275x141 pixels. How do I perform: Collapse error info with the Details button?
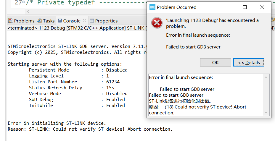pyautogui.click(x=249, y=62)
